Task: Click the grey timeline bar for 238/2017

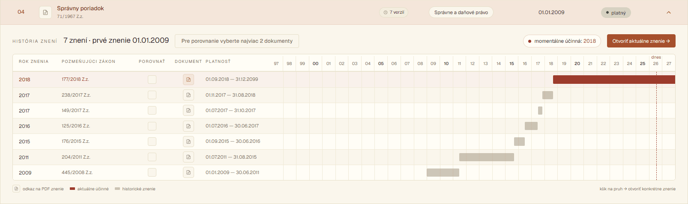Action: coord(547,95)
